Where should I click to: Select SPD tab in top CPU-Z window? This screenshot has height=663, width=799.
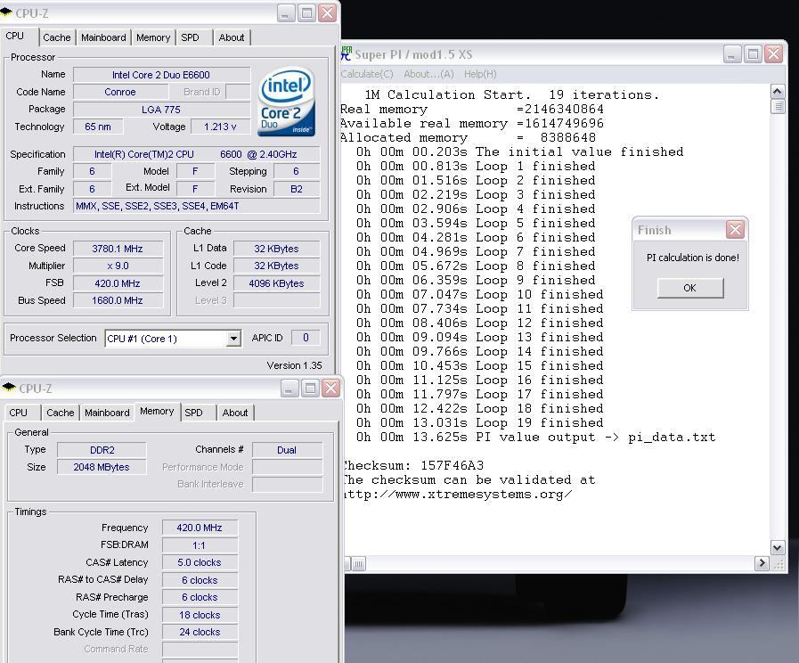coord(190,37)
